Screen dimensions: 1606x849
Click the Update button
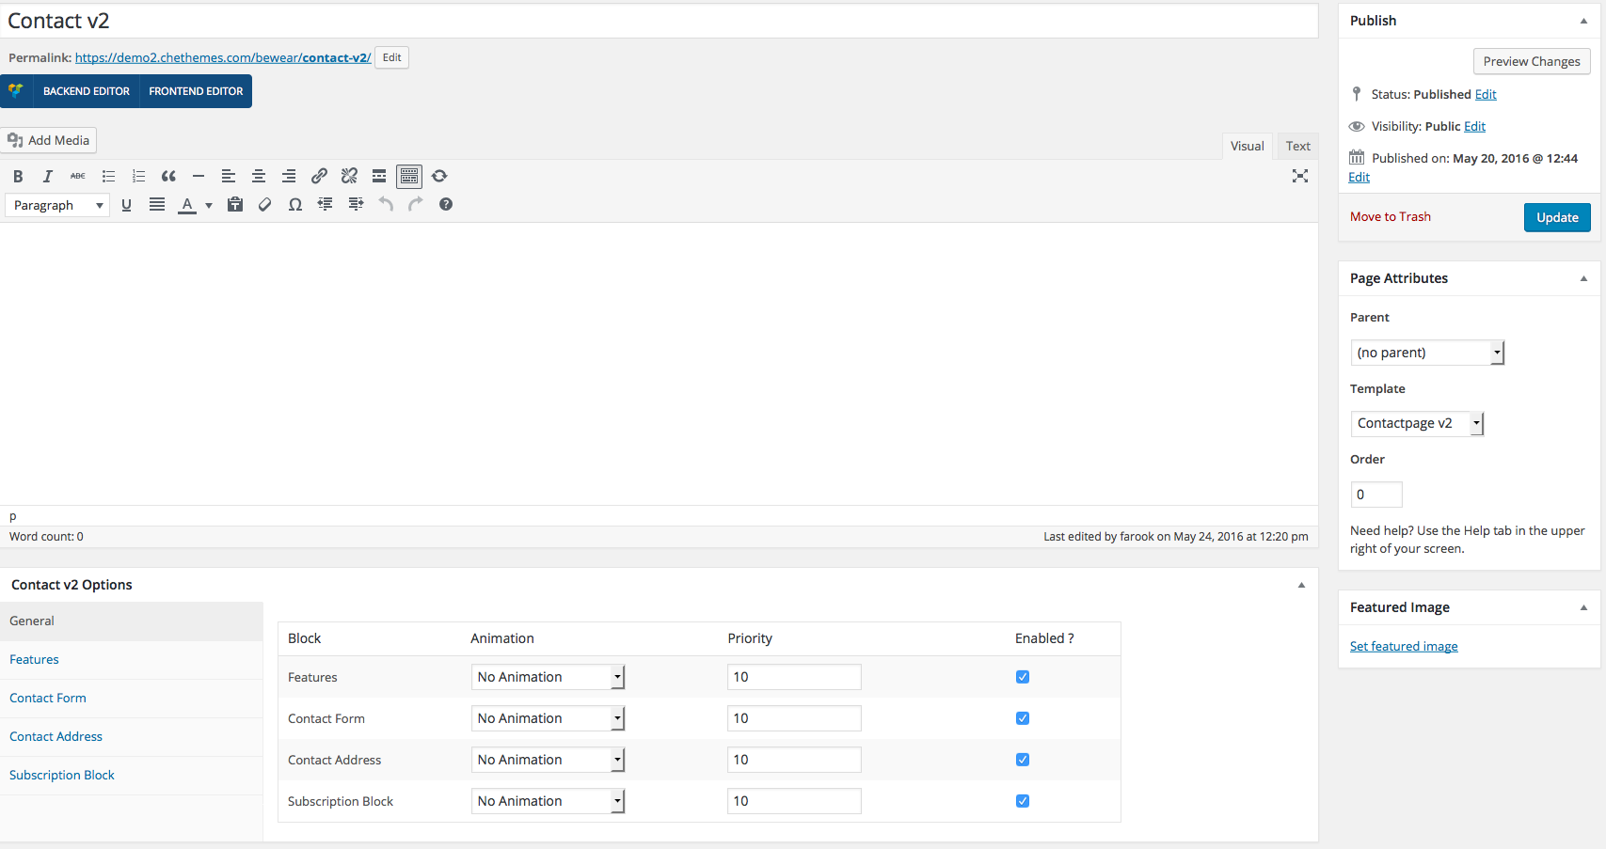pos(1557,217)
